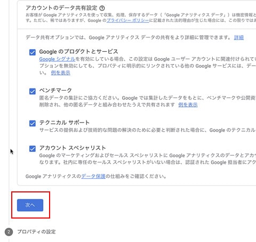Expand the プロパティの設定 step

pos(36,232)
